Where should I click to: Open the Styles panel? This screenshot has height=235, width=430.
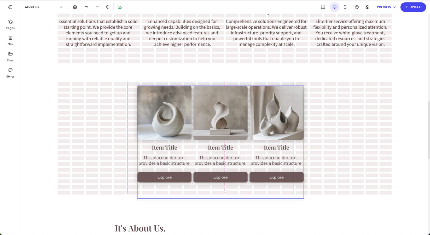[10, 73]
